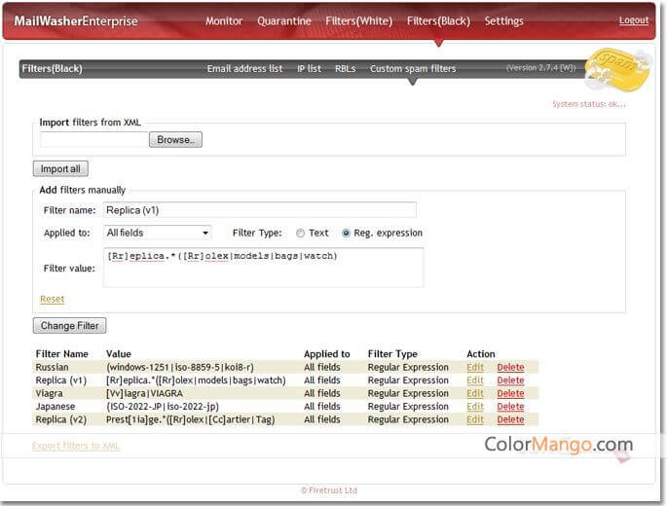Image resolution: width=667 pixels, height=506 pixels.
Task: Edit the Viagra filter
Action: pyautogui.click(x=475, y=393)
